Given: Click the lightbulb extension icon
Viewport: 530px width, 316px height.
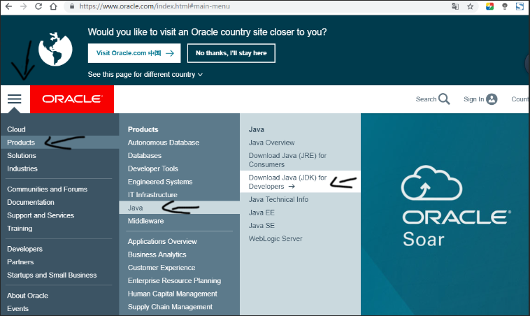Looking at the screenshot, I should tap(505, 6).
